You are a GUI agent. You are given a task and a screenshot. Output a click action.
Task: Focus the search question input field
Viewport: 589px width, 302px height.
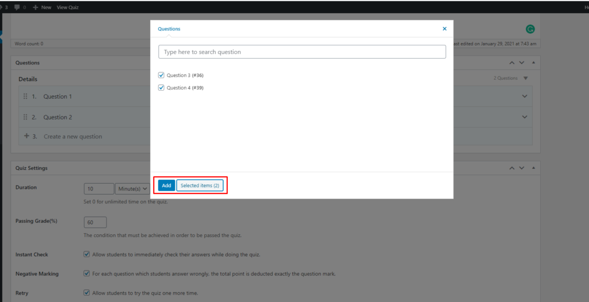pyautogui.click(x=302, y=52)
